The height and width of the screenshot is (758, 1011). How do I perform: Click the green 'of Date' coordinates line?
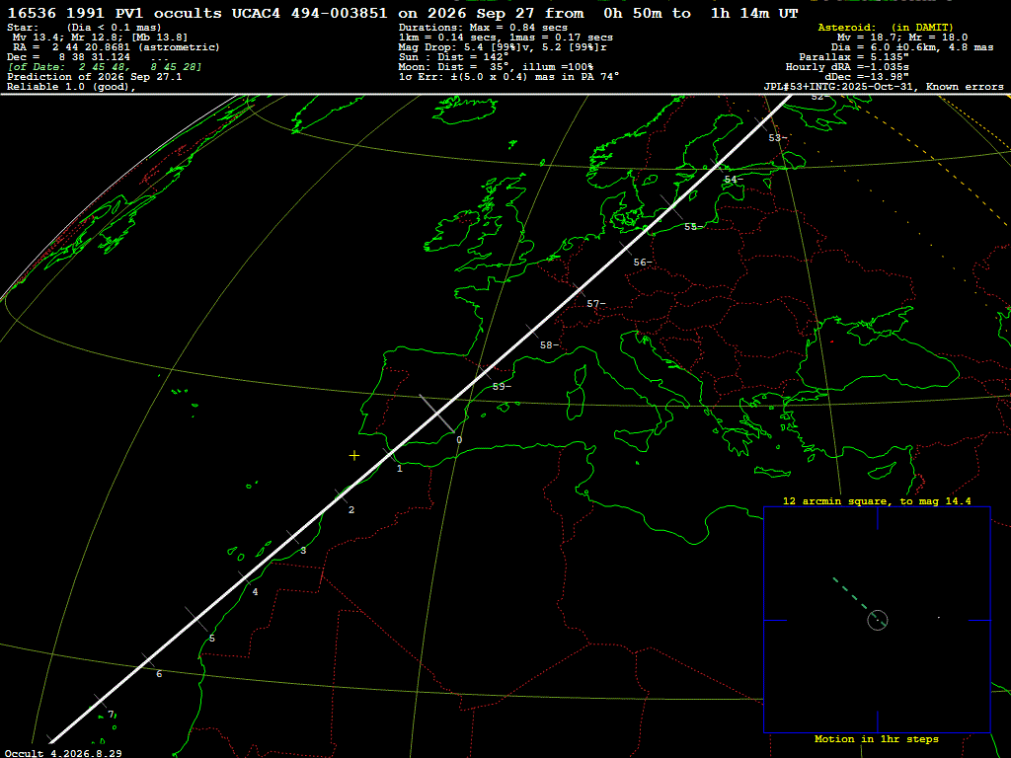click(x=105, y=67)
